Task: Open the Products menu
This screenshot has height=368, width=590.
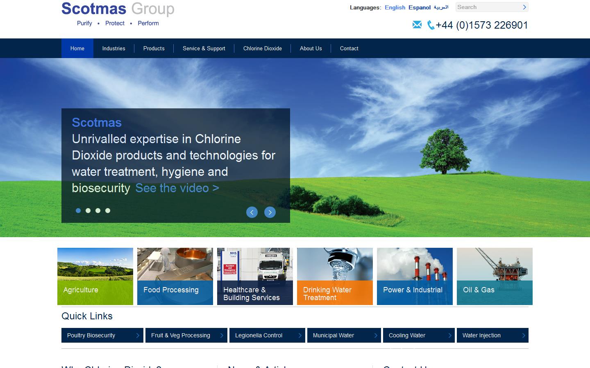Action: [154, 48]
